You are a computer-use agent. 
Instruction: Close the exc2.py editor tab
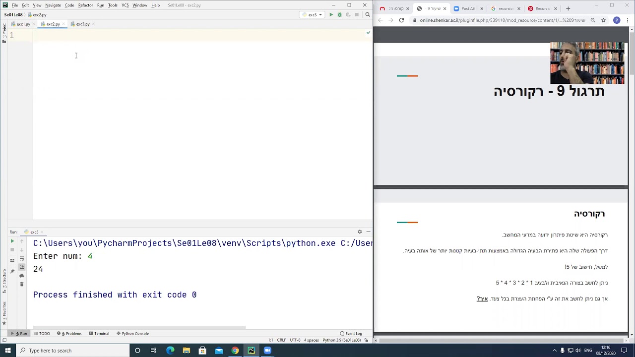click(x=64, y=24)
